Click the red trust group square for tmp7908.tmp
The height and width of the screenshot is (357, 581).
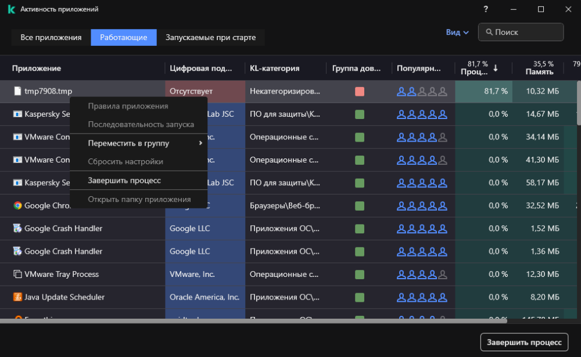pos(360,92)
